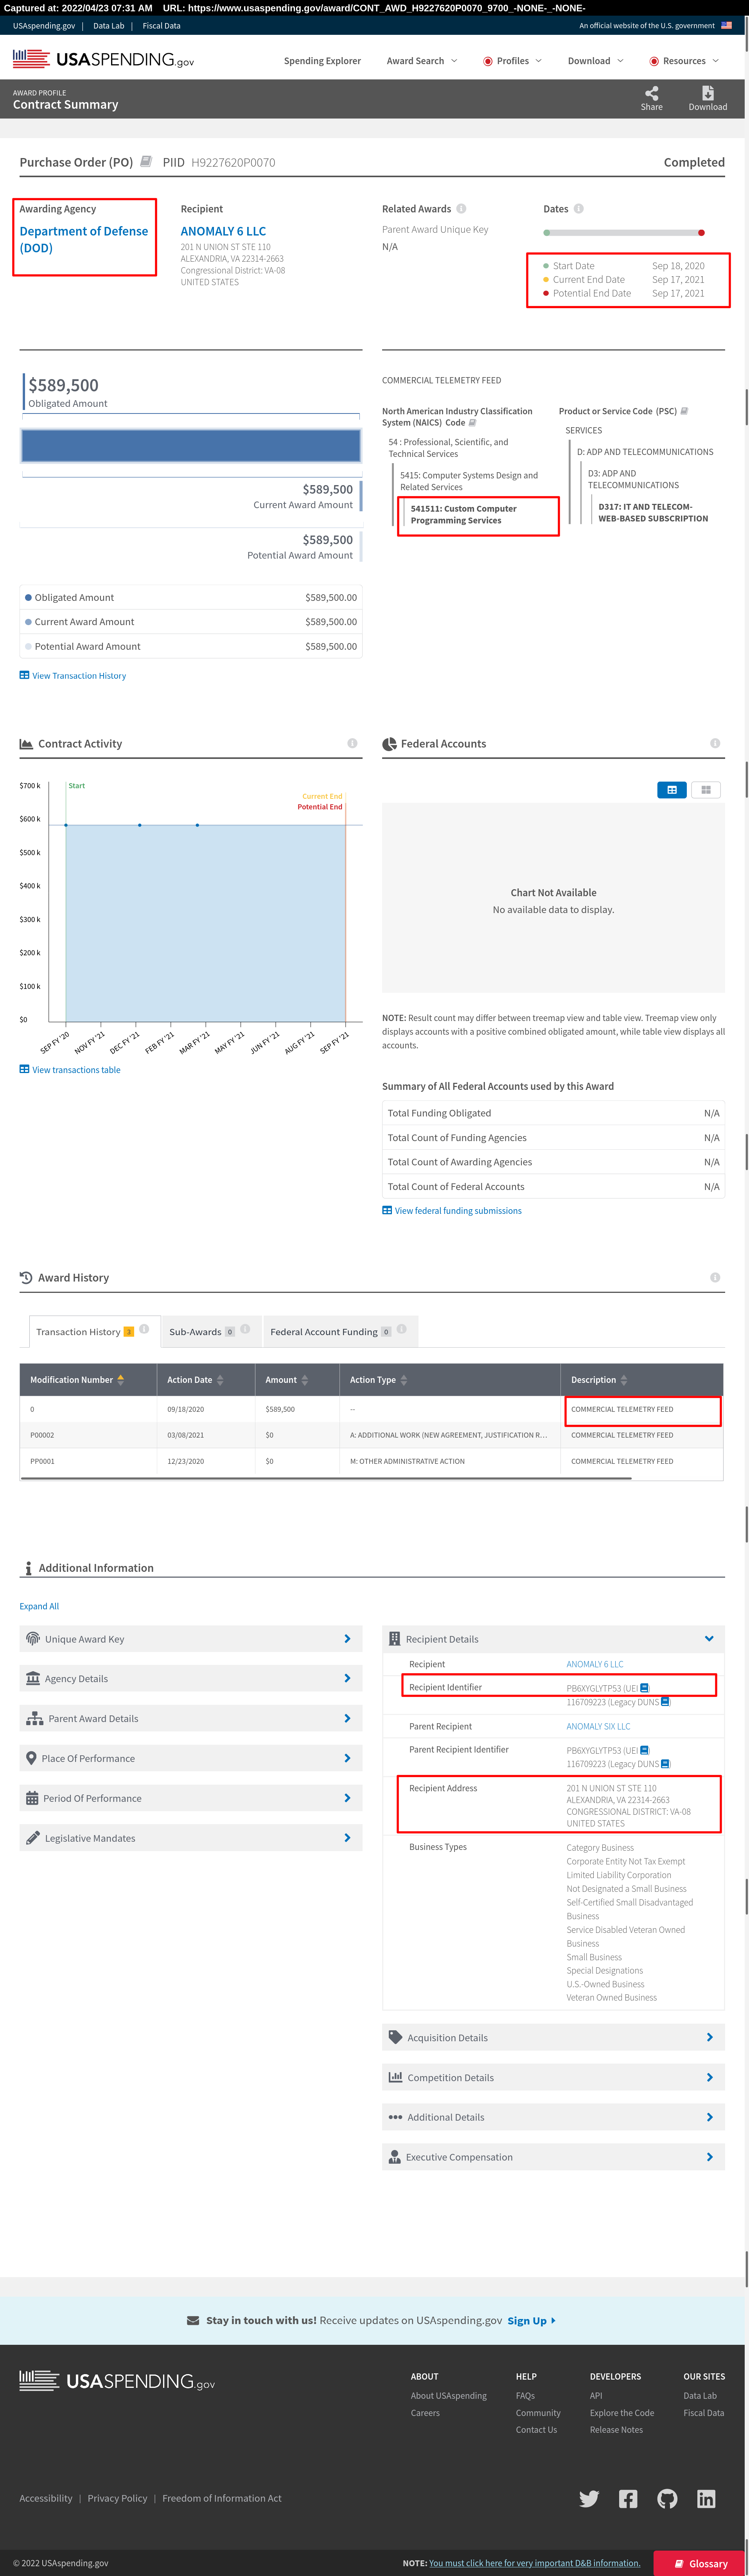The image size is (749, 2576).
Task: Click glossary icon beside Purchase Order (PO)
Action: tap(146, 161)
